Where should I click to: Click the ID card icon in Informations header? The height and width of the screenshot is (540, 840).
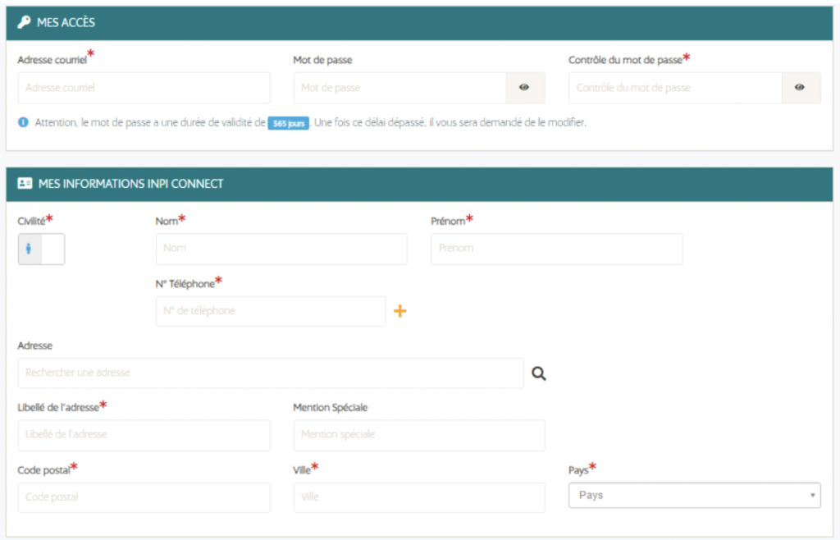[25, 184]
